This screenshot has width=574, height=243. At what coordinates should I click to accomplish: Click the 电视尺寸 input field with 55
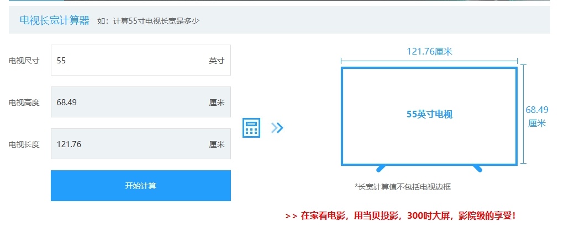click(140, 60)
